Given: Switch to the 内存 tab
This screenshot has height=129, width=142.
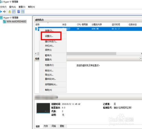Looking at the screenshot, I should point(46,126).
